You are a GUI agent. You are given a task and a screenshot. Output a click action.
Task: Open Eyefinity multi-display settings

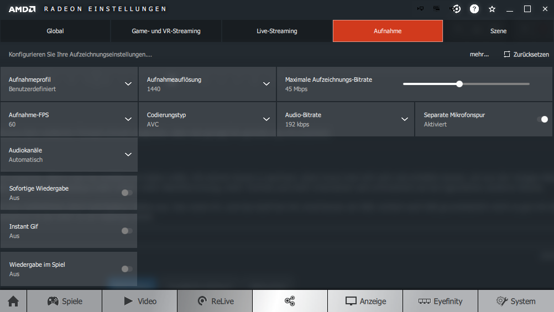pyautogui.click(x=440, y=301)
